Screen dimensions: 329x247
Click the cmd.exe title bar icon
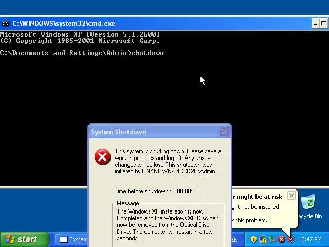click(5, 23)
